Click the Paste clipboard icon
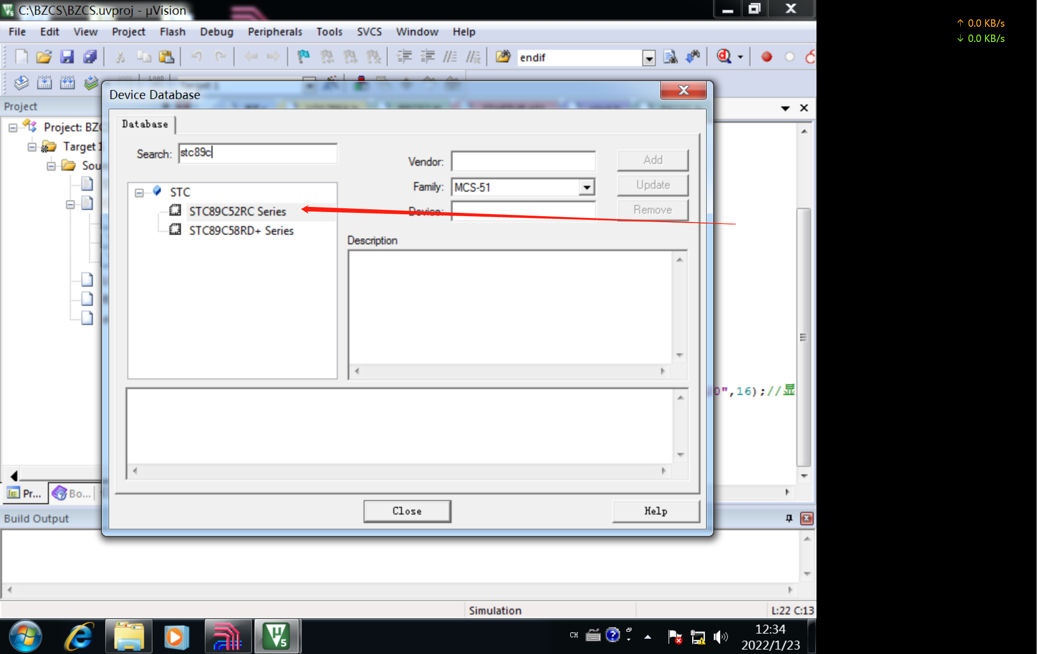The width and height of the screenshot is (1038, 654). click(167, 57)
